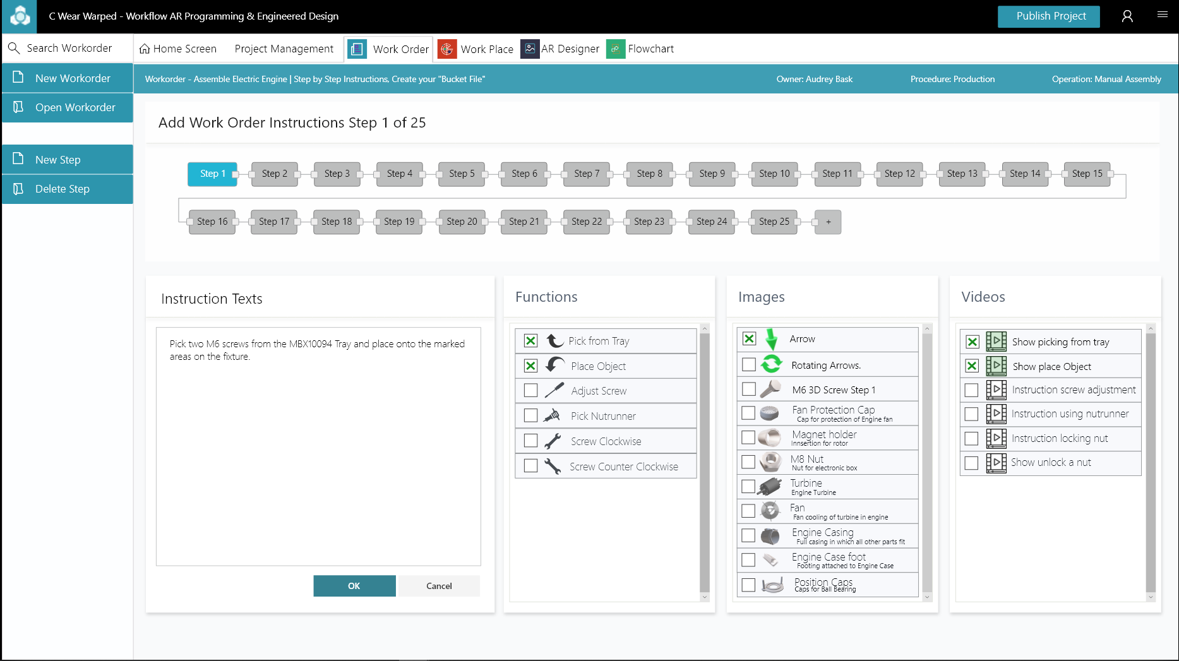Click the app logo icon

coord(20,16)
